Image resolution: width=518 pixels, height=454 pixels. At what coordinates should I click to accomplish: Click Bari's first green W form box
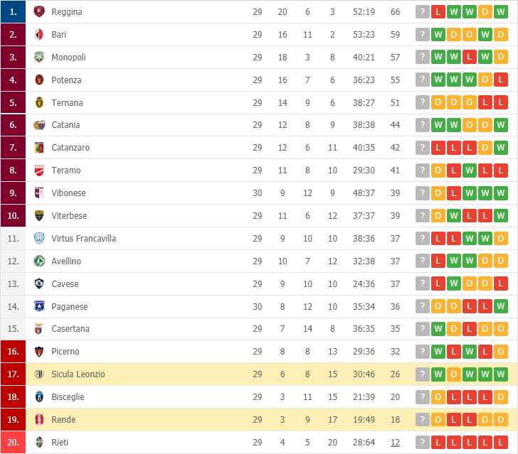tap(438, 34)
